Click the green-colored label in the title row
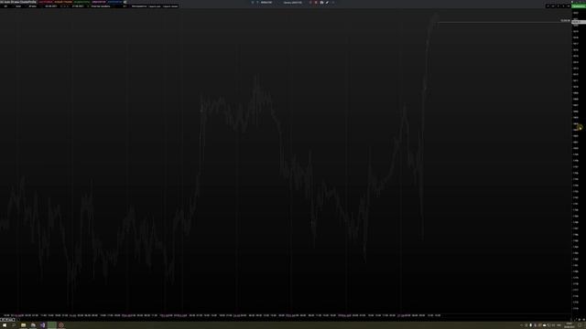The height and width of the screenshot is (329, 586). coord(81,2)
